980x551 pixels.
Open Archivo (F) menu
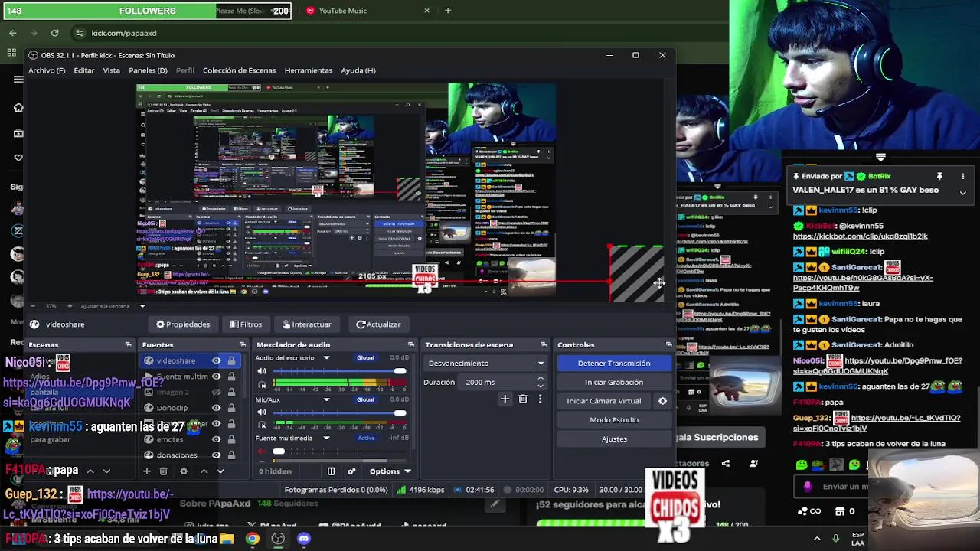[47, 70]
